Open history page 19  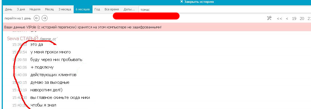[x=294, y=19]
